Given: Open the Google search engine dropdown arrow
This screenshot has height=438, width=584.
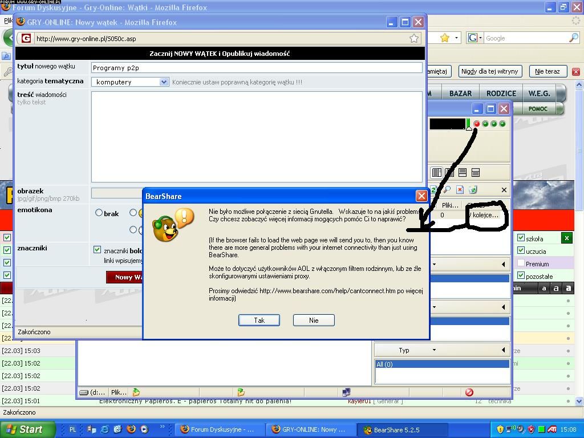Looking at the screenshot, I should (480, 38).
